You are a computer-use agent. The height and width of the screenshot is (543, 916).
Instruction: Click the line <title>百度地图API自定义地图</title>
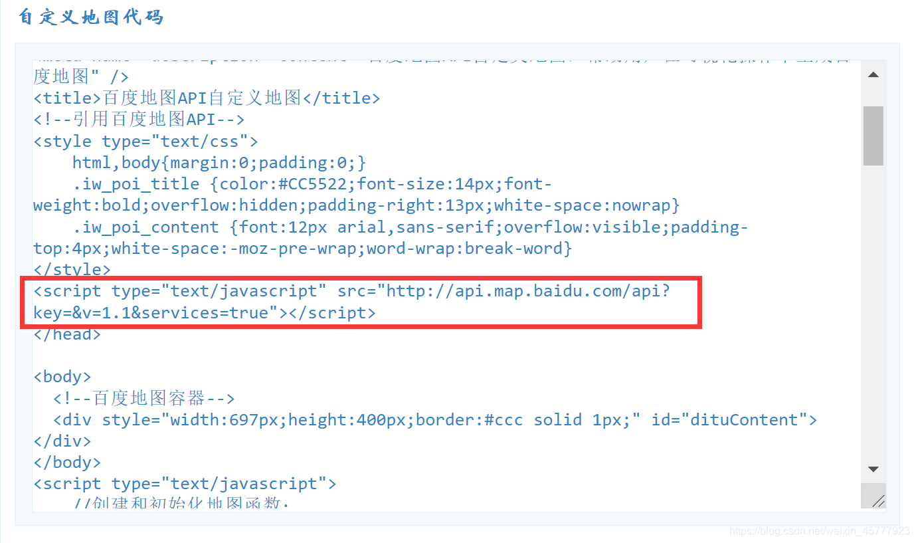[207, 98]
